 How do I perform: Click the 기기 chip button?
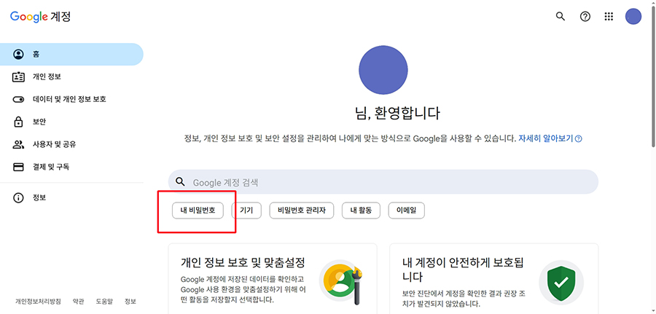(246, 211)
